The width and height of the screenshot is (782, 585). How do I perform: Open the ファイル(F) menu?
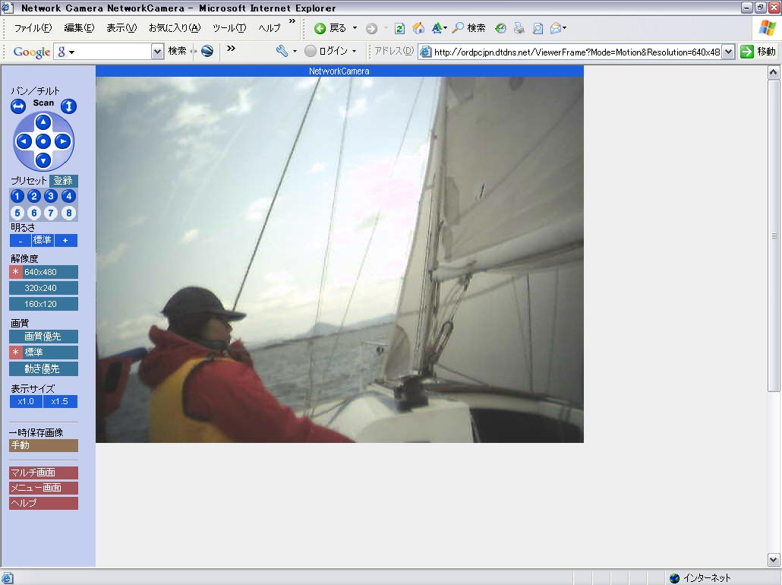click(x=33, y=28)
